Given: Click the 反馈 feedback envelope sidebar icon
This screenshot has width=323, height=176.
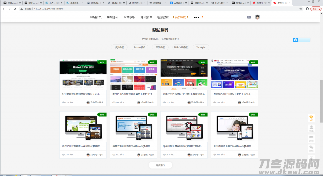Looking at the screenshot, I should [x=311, y=138].
